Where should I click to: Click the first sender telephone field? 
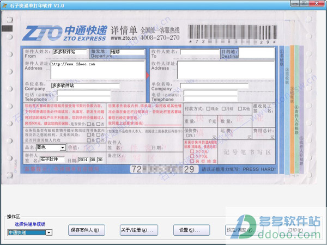pos(83,93)
